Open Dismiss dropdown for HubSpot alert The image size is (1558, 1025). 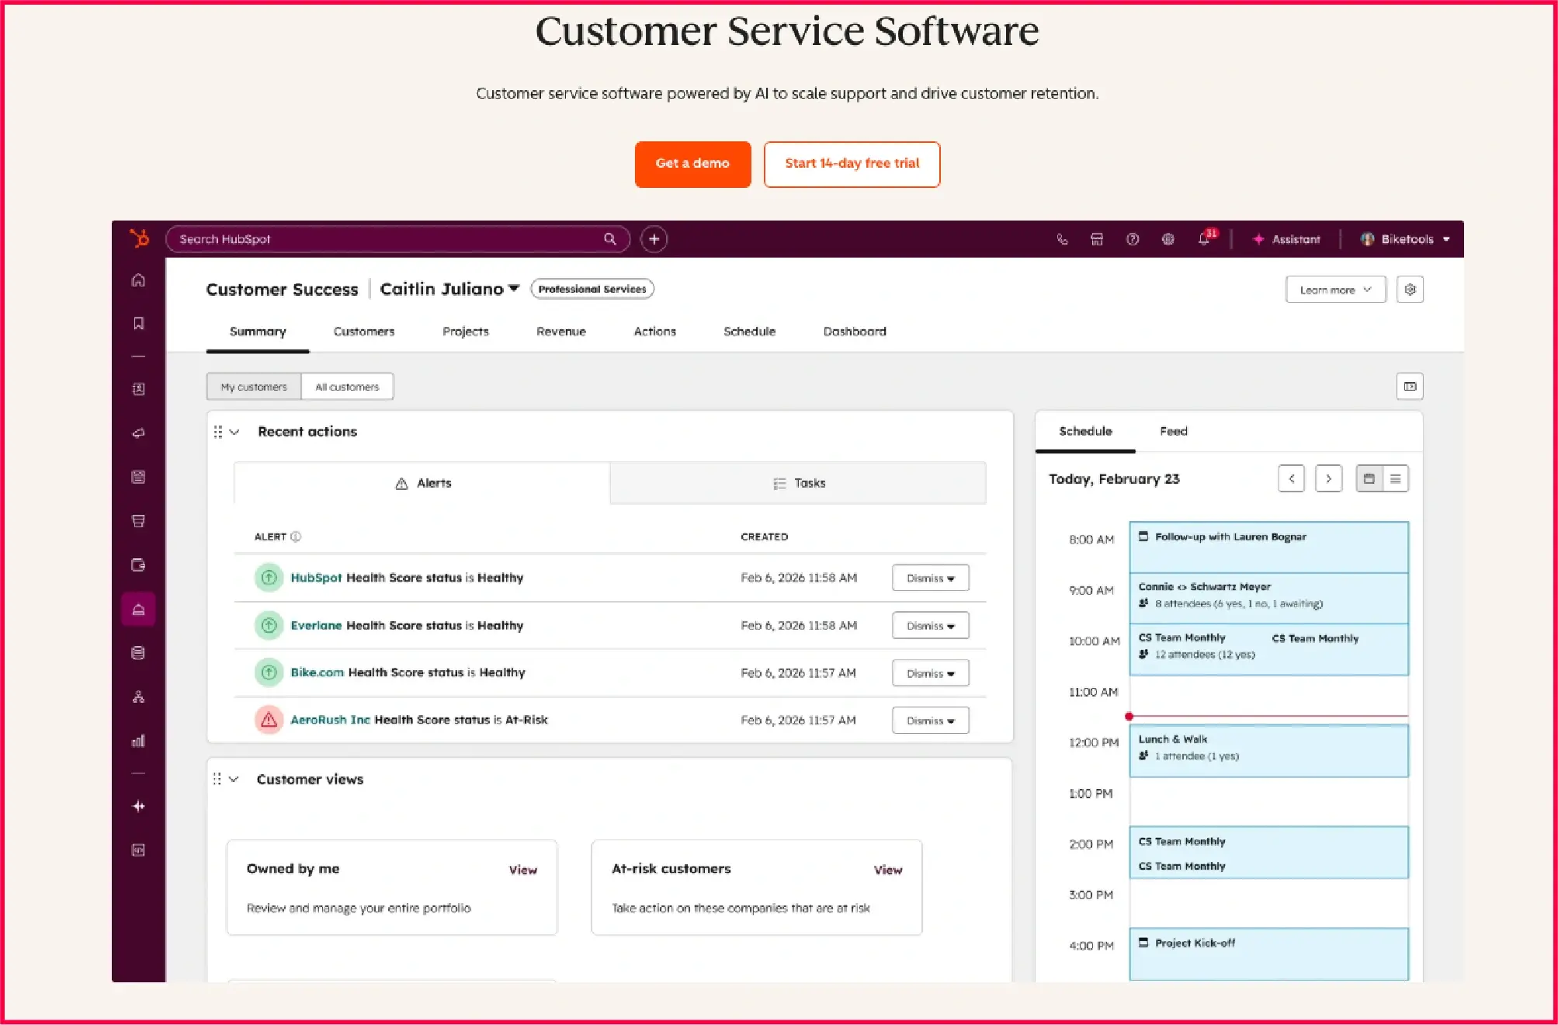930,578
